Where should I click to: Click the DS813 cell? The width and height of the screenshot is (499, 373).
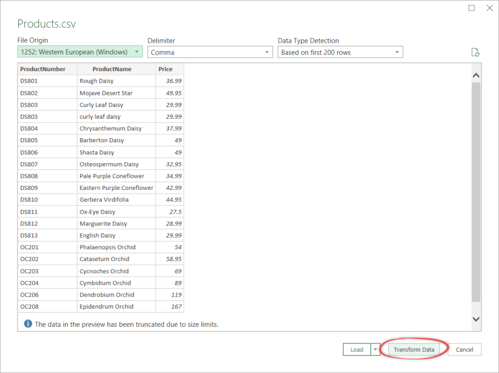pos(47,235)
